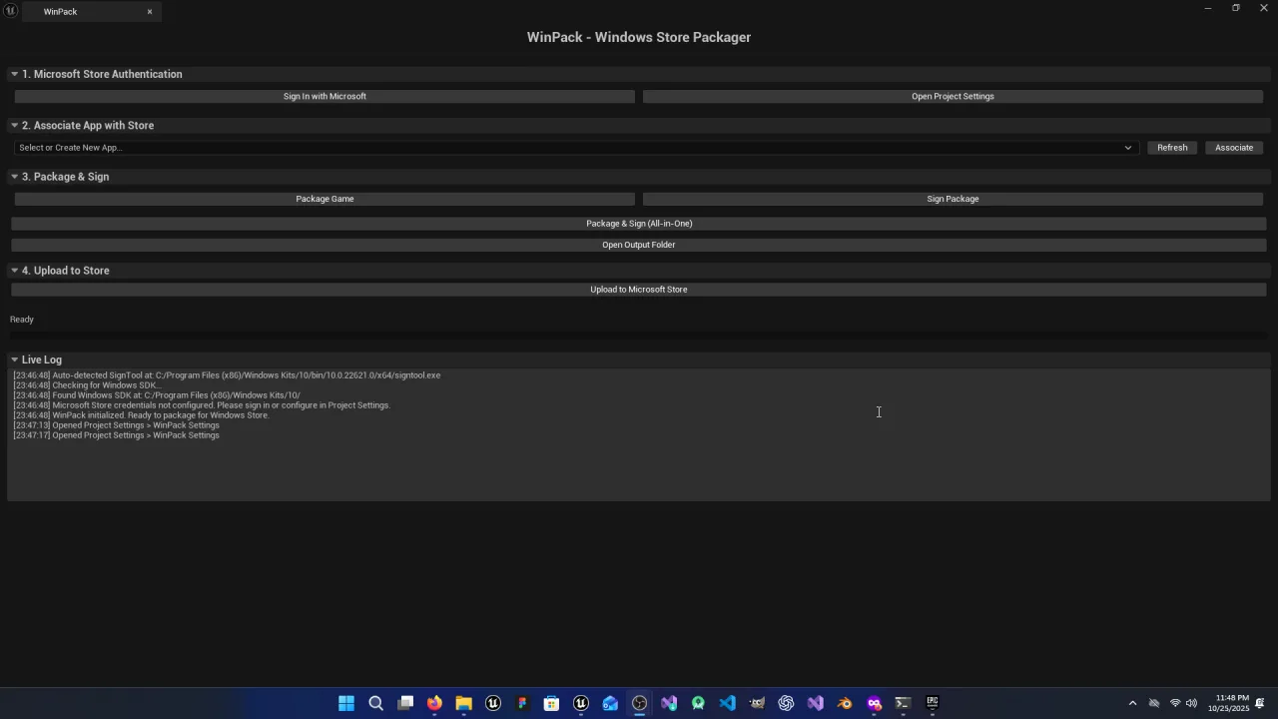Open Visual Studio Code from the taskbar
This screenshot has width=1278, height=719.
(x=727, y=703)
